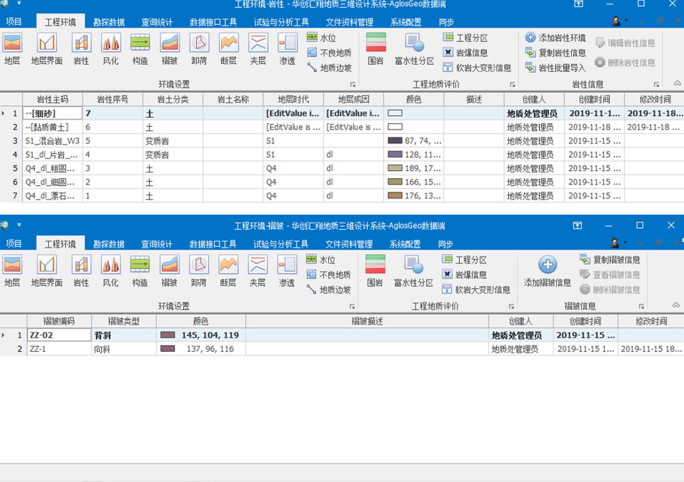This screenshot has height=482, width=684.
Task: Expand 岩性信息 group dialog launcher
Action: (656, 85)
